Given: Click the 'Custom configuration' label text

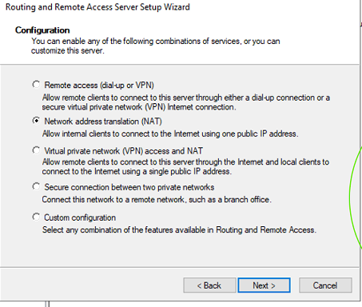Looking at the screenshot, I should click(x=80, y=217).
